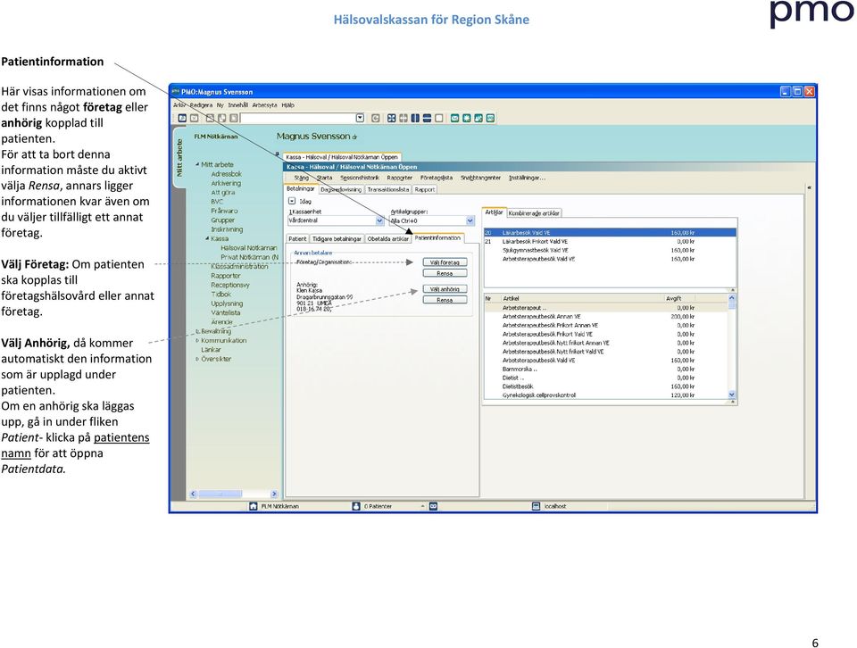Image resolution: width=857 pixels, height=648 pixels.
Task: Click the first green envelope icon in the toolbar
Action: coord(454,118)
